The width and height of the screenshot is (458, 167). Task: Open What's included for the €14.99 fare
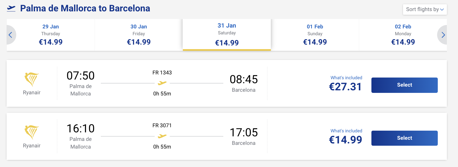346,131
